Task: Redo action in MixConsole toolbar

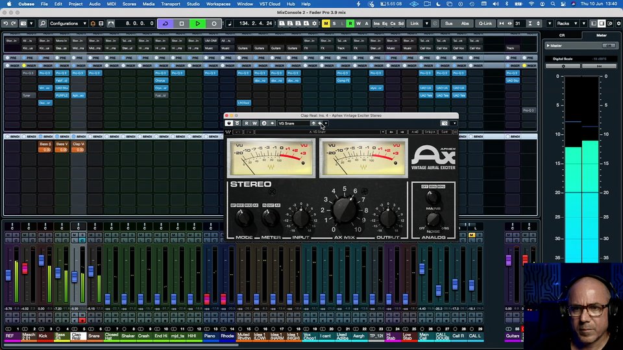Action: click(14, 23)
